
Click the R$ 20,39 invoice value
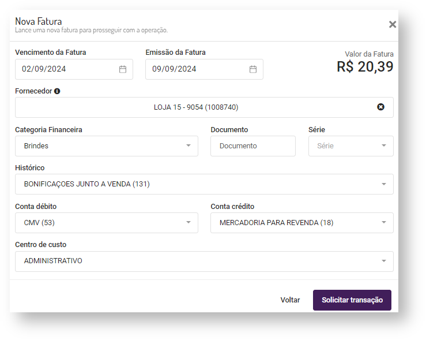[x=365, y=67]
